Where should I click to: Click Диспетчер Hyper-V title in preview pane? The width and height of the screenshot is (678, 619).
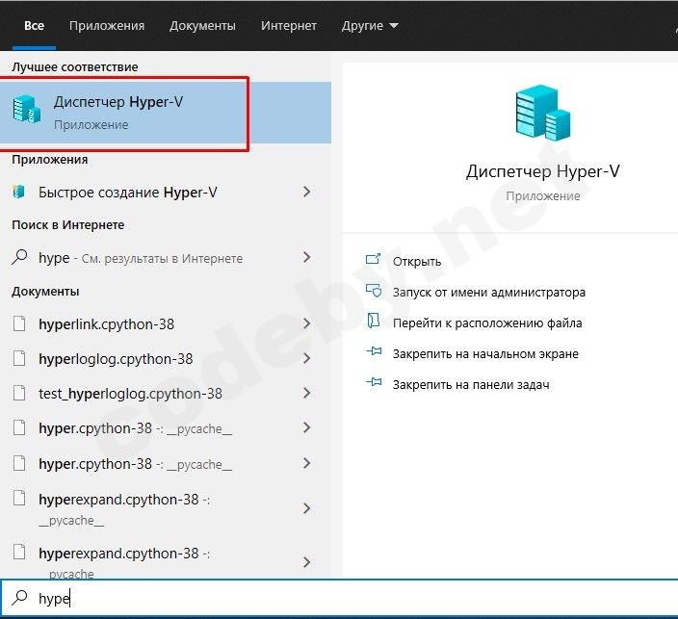(542, 171)
